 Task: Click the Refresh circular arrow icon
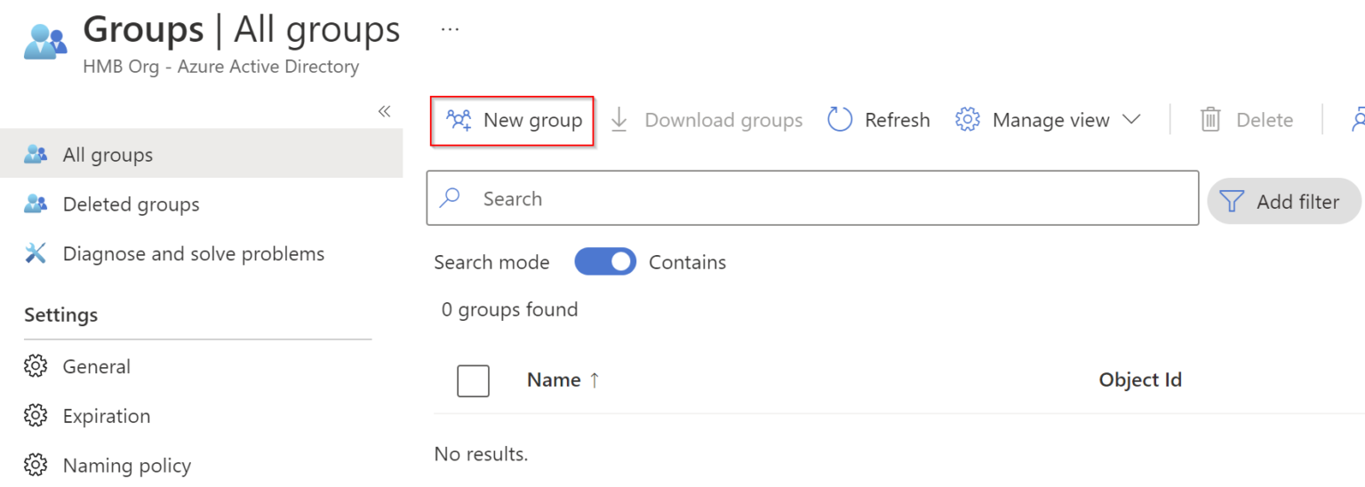point(840,120)
